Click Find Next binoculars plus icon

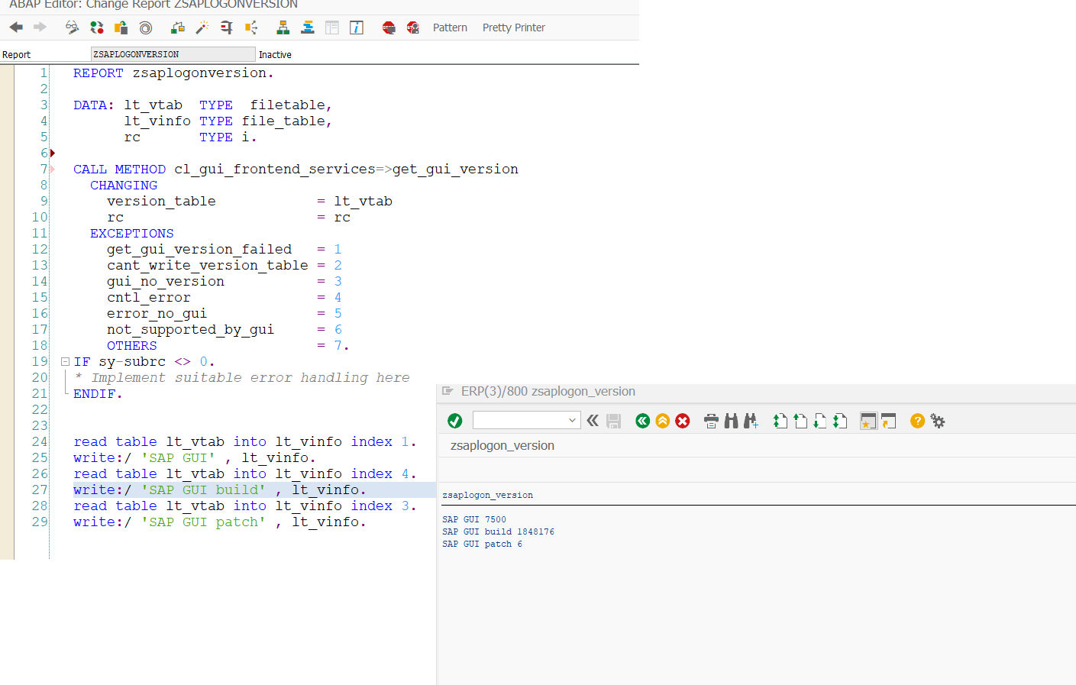751,421
